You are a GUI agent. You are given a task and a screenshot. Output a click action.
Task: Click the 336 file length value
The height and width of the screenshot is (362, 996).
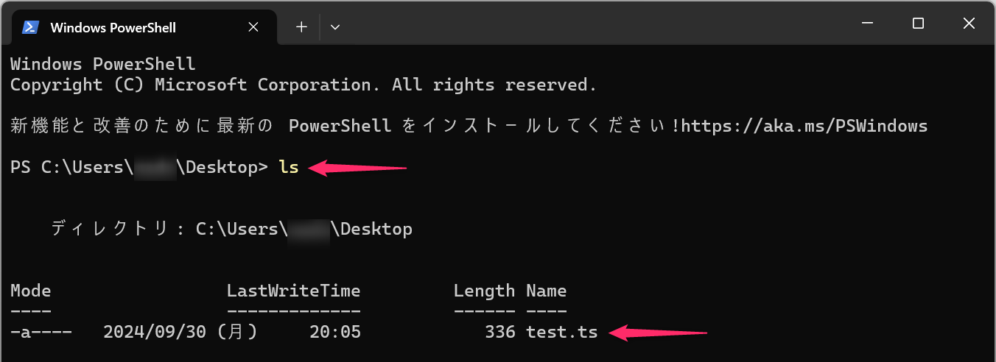(x=499, y=332)
